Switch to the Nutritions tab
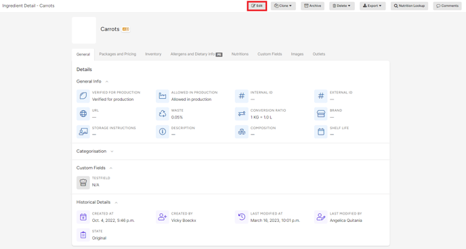The height and width of the screenshot is (249, 466). [240, 54]
